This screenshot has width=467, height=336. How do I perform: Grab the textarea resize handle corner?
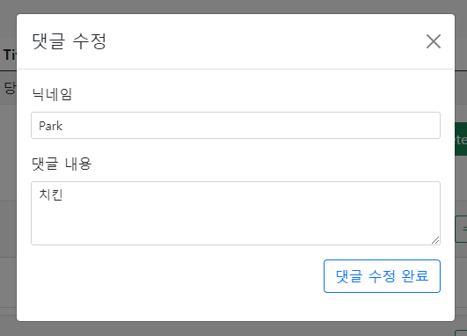[435, 240]
